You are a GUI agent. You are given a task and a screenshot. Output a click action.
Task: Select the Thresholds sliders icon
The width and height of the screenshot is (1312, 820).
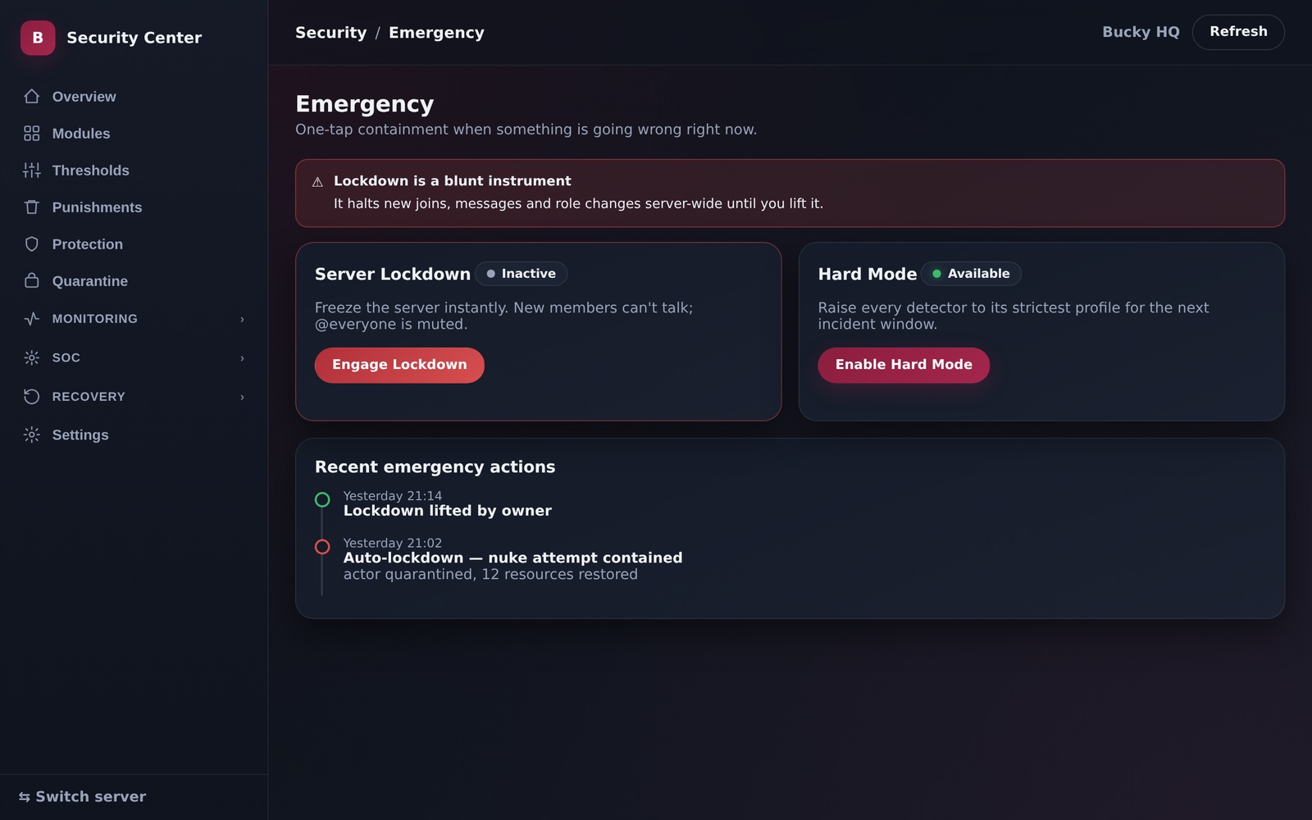(x=32, y=171)
